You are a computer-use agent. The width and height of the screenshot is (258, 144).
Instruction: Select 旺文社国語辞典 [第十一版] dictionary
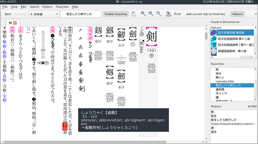coord(232,45)
